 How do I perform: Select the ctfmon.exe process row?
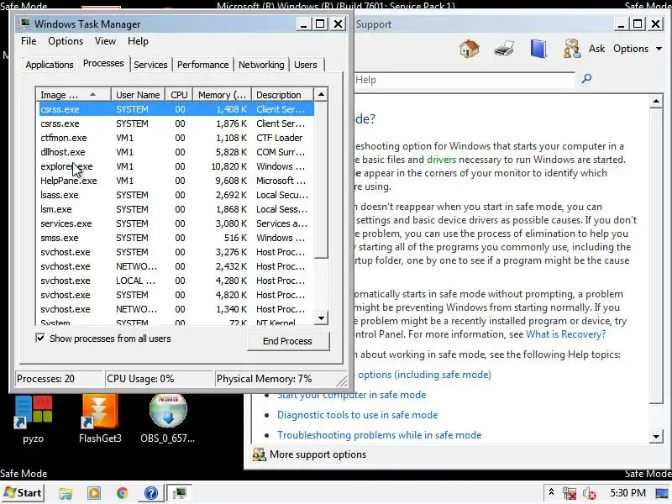pyautogui.click(x=176, y=138)
